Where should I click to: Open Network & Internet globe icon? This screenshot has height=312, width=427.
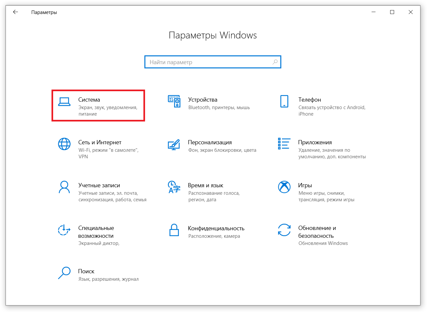(64, 144)
